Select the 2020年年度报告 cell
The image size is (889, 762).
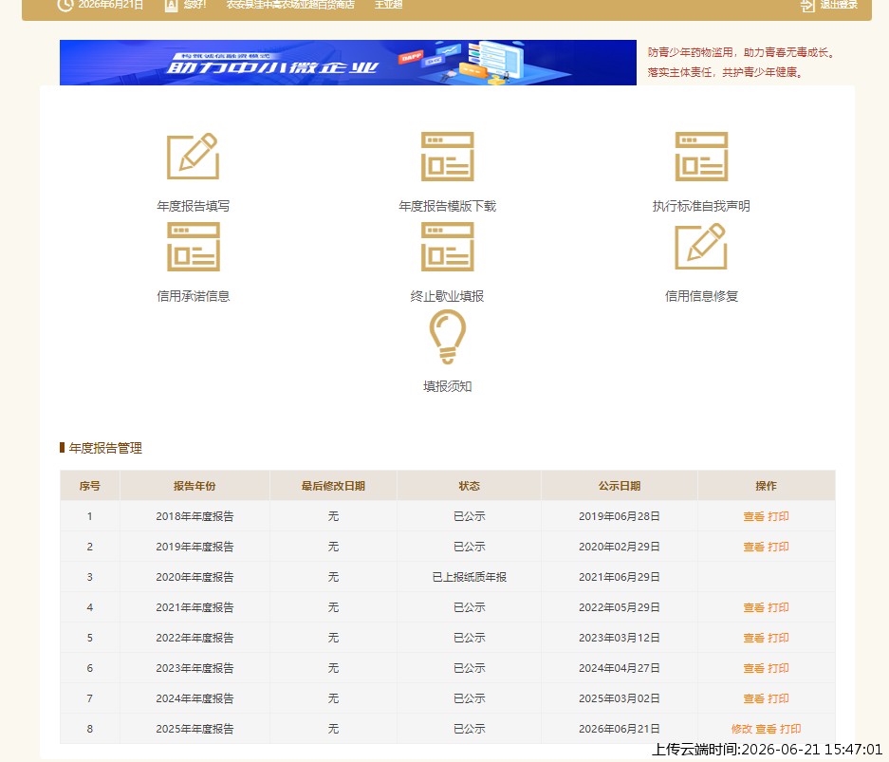pyautogui.click(x=194, y=577)
